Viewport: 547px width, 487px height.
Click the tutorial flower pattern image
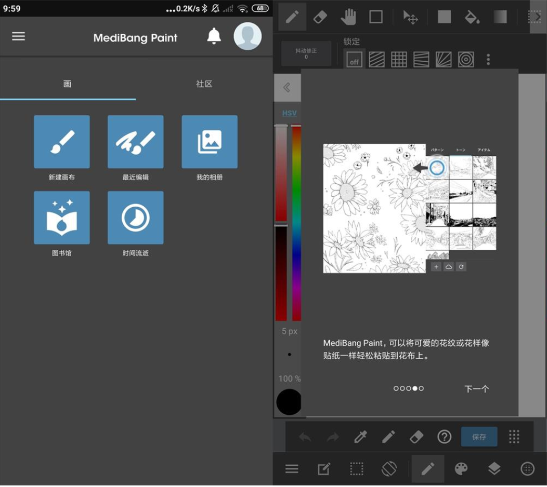click(x=374, y=208)
